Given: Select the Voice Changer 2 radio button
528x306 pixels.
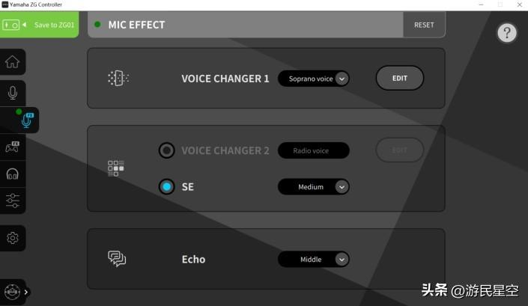Looking at the screenshot, I should coord(167,150).
